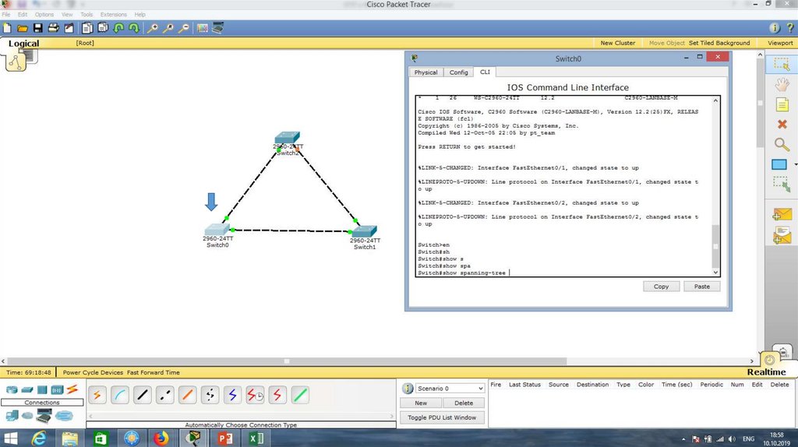The width and height of the screenshot is (798, 447).
Task: Pick the orange Fiber cable
Action: (187, 395)
